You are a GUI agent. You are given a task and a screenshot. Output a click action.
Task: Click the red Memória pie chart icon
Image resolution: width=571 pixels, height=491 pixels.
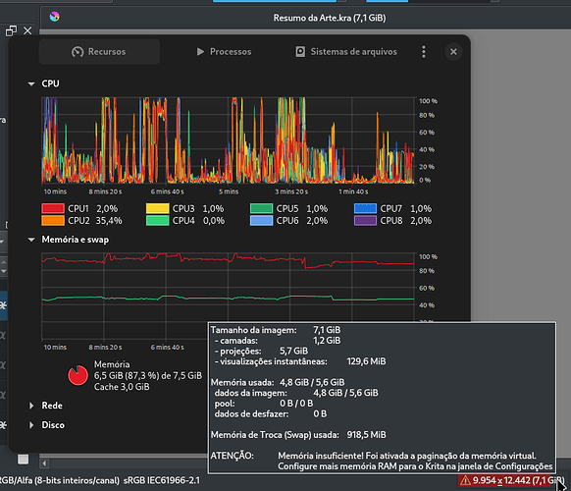point(78,375)
